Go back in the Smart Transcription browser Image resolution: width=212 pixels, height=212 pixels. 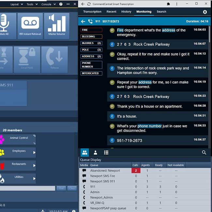[83, 4]
